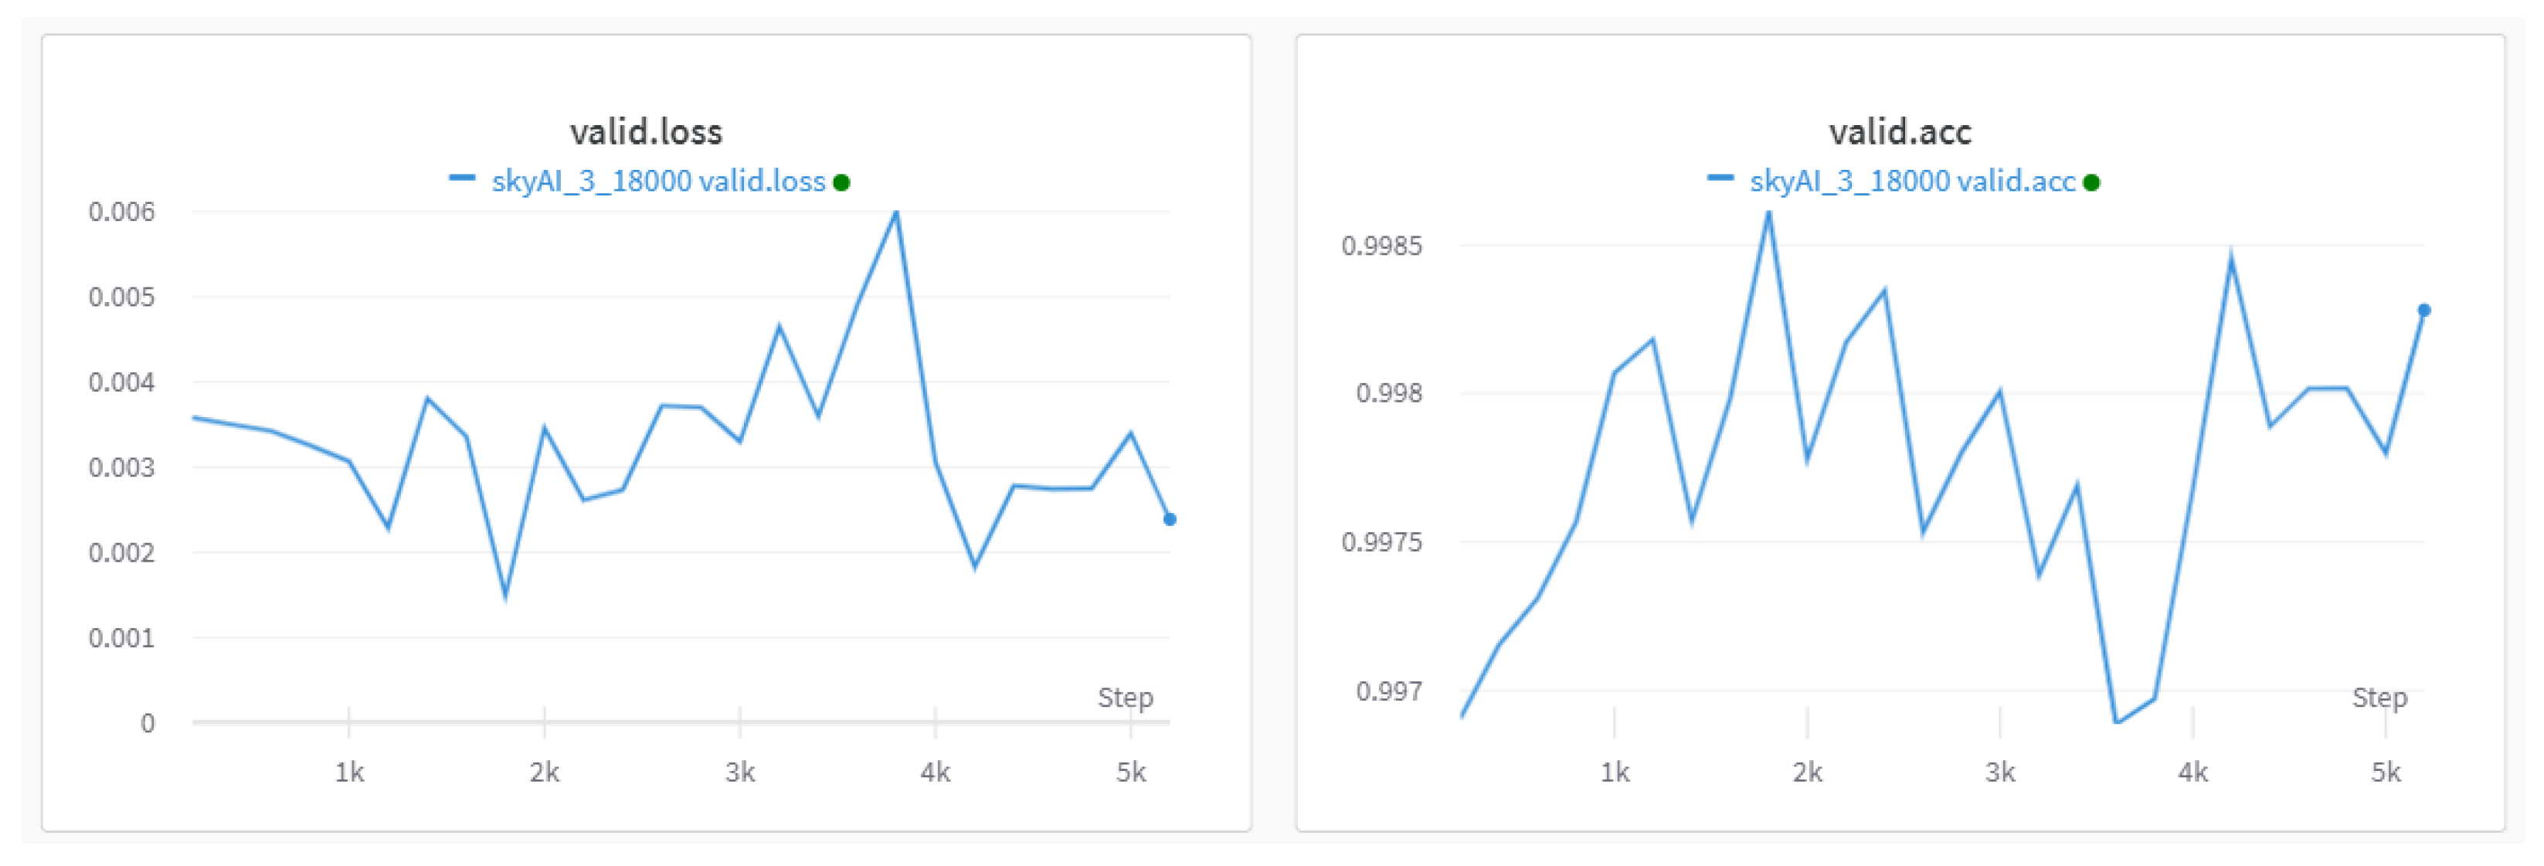This screenshot has height=866, width=2544.
Task: Click the 2k x-axis tick label on valid.acc
Action: tap(1807, 773)
